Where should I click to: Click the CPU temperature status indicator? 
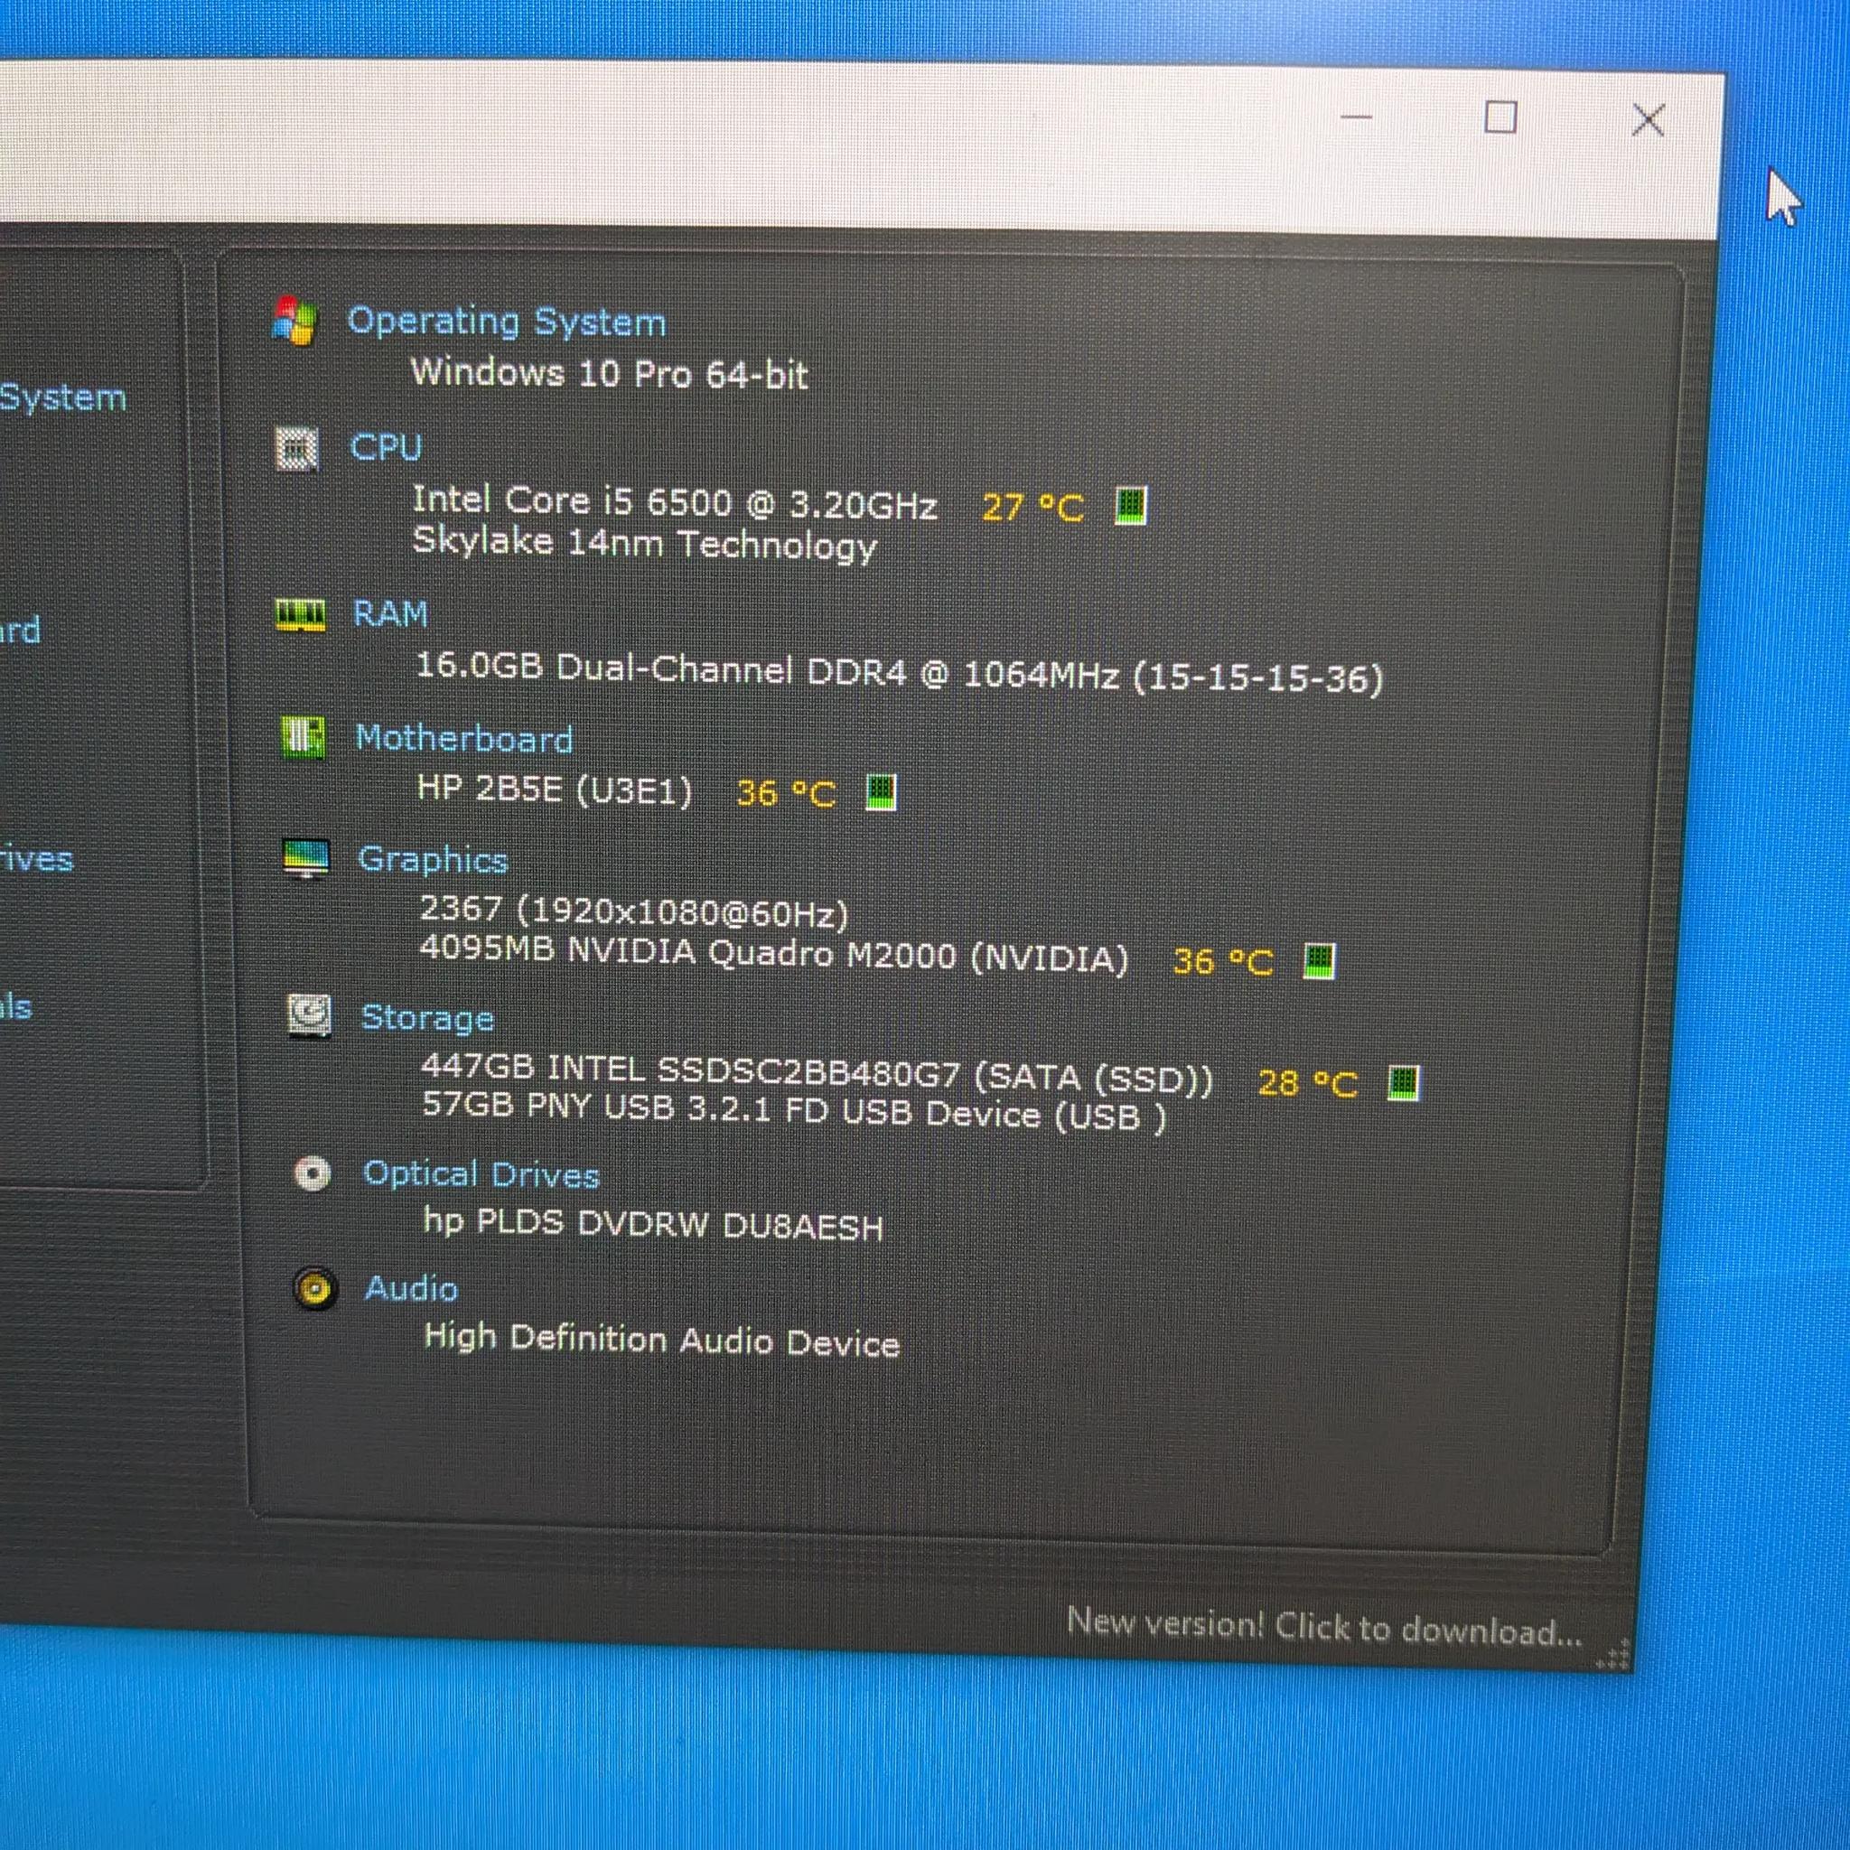pos(1131,505)
